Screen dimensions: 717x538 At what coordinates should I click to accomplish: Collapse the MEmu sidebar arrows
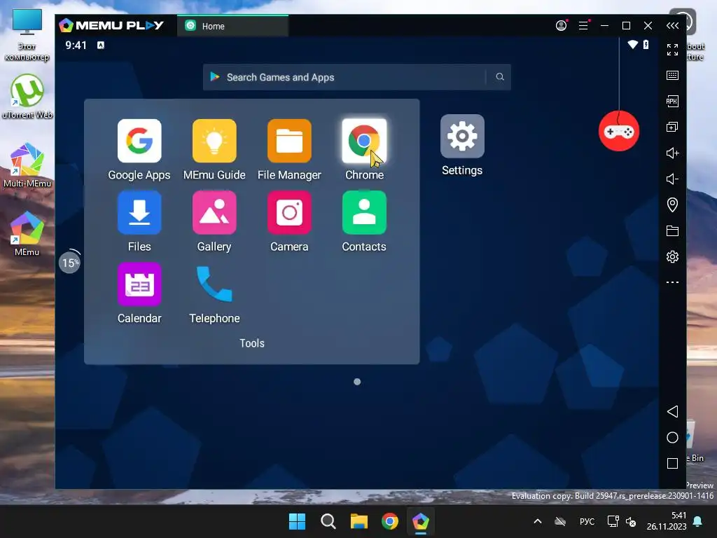click(672, 26)
